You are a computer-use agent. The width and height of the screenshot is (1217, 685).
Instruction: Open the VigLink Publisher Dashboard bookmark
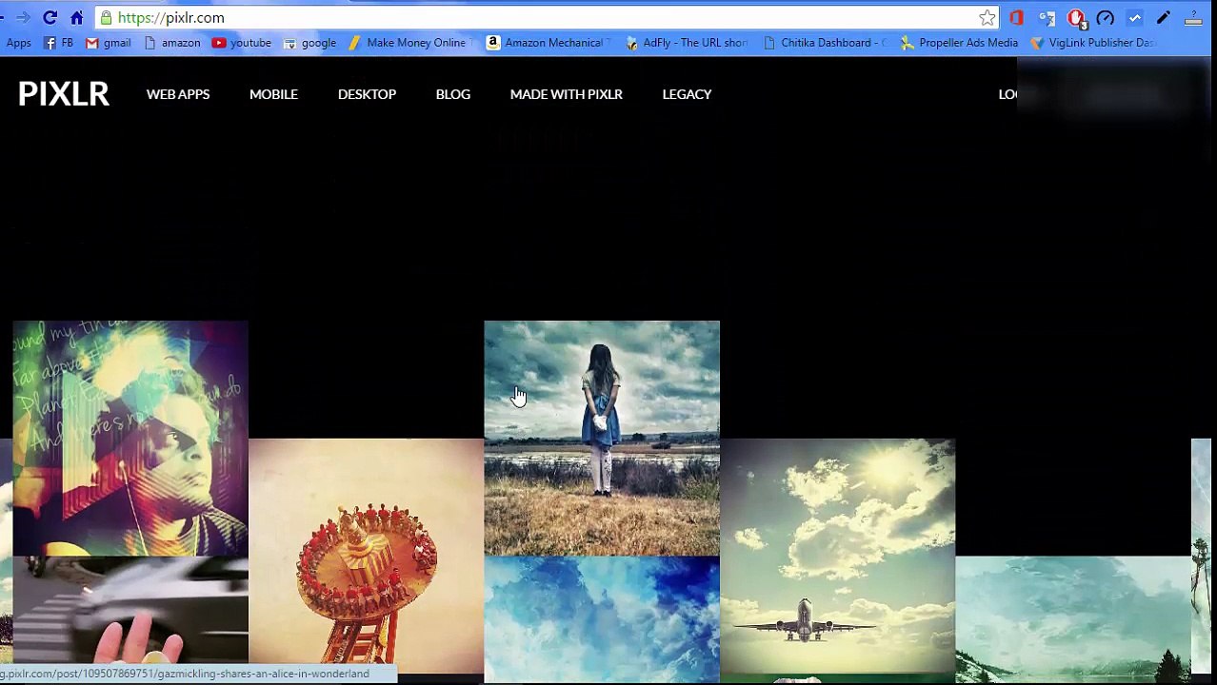pos(1093,42)
